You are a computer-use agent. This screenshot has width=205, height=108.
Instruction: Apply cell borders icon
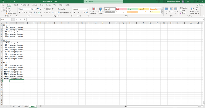tap(30, 12)
